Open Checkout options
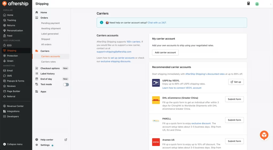 (50, 68)
